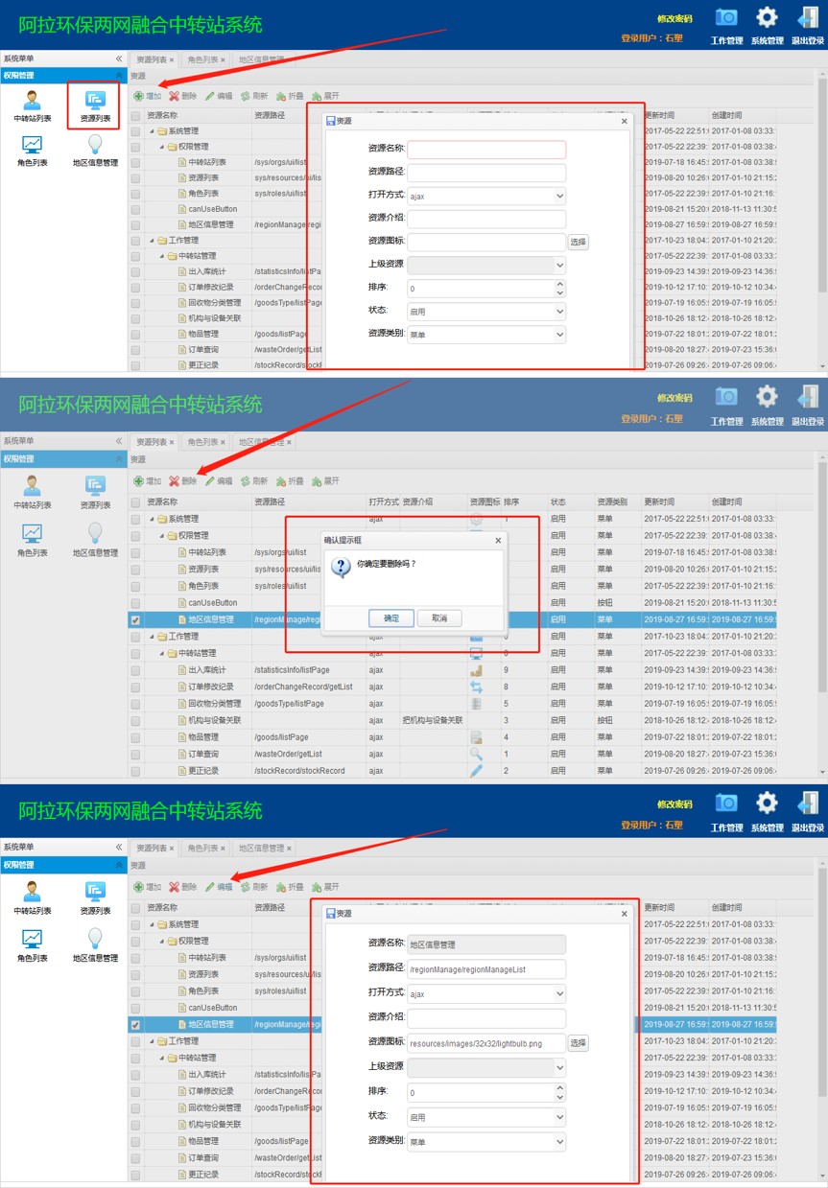Click 折叠 toolbar button in bottom screenshot
This screenshot has width=828, height=1188.
(x=289, y=887)
